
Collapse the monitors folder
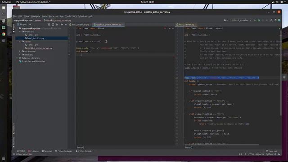point(20,31)
